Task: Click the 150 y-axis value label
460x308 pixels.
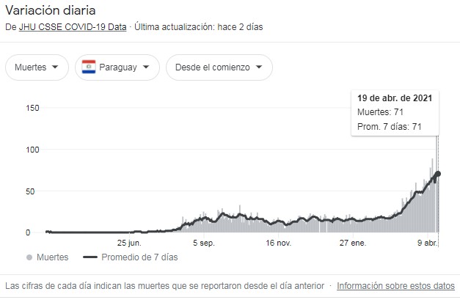Action: pyautogui.click(x=32, y=108)
